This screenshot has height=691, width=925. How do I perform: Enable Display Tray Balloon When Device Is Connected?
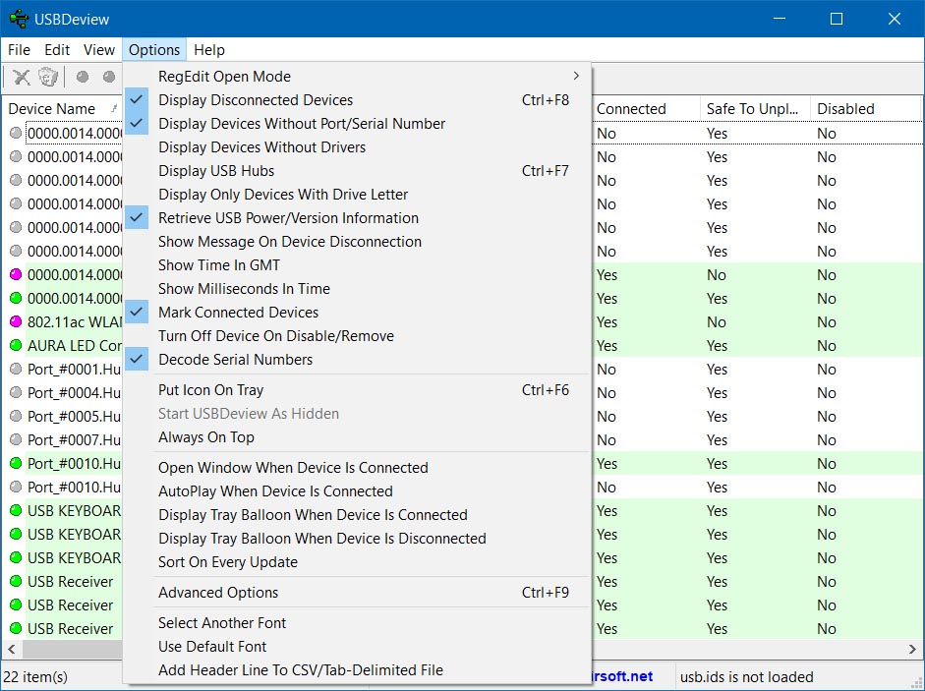point(357,514)
